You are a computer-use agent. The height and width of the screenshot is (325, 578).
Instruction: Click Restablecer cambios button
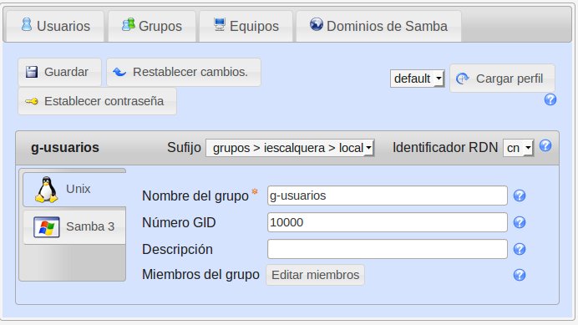click(x=184, y=72)
